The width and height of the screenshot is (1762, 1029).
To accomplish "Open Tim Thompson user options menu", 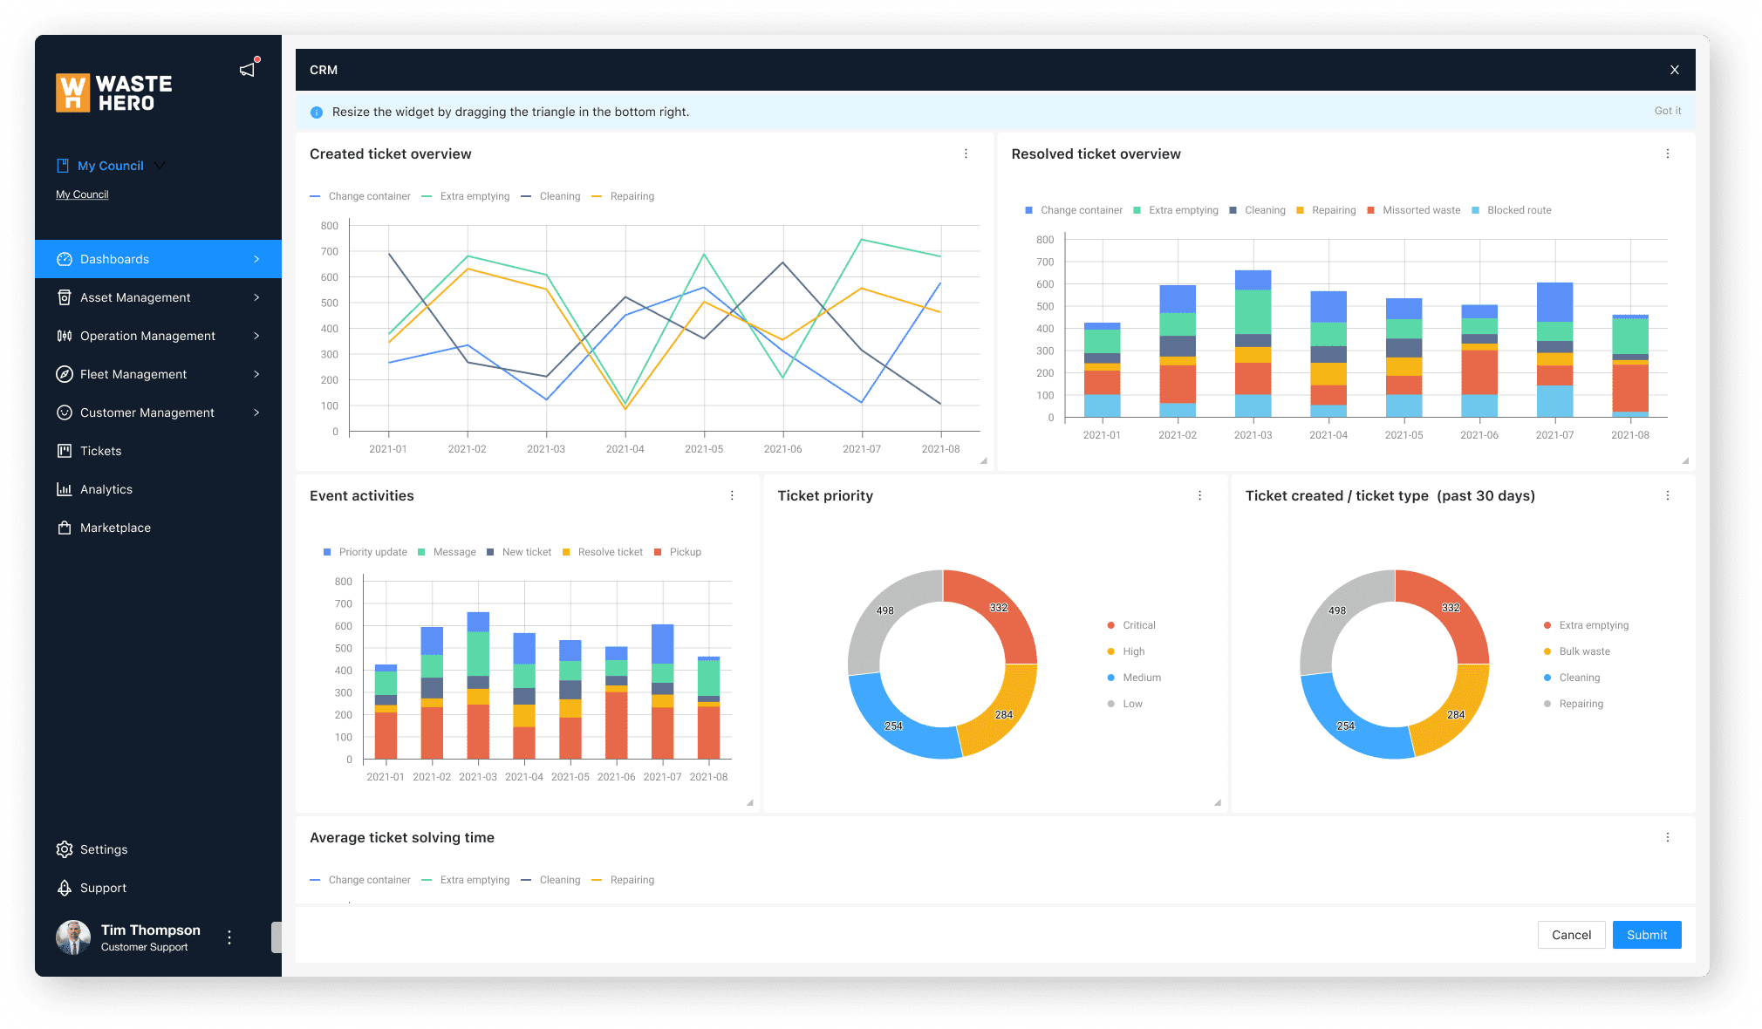I will tap(229, 937).
